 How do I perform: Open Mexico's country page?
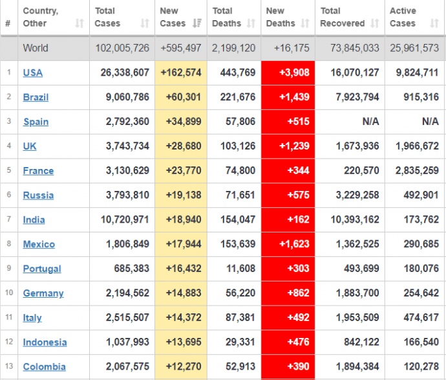coord(39,245)
